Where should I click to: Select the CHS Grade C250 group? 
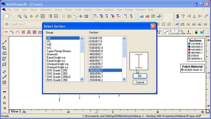(63, 70)
